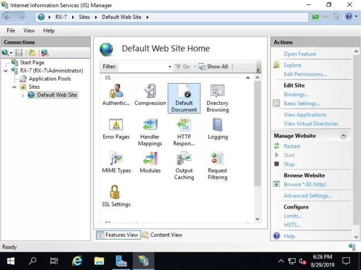Image resolution: width=361 pixels, height=270 pixels.
Task: Click Open Feature in Actions pane
Action: pos(300,54)
